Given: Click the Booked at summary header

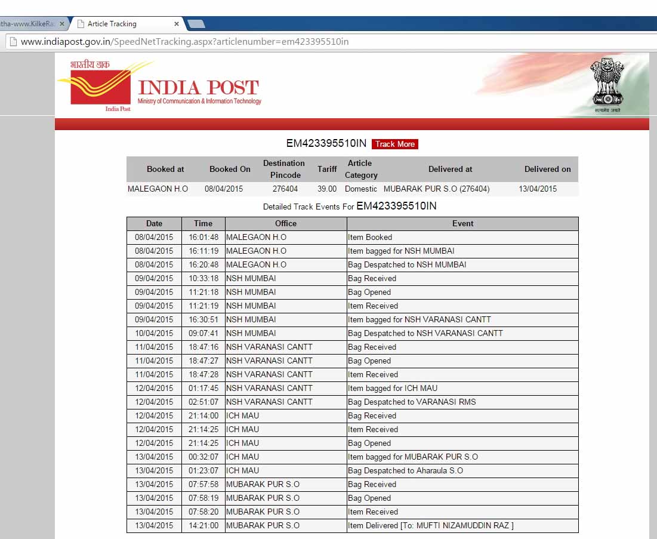Looking at the screenshot, I should [x=165, y=169].
